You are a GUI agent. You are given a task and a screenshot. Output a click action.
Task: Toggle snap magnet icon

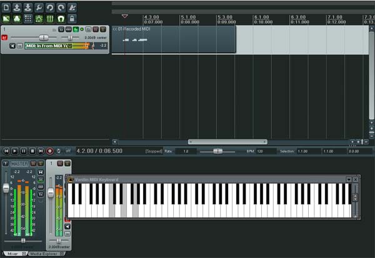pyautogui.click(x=61, y=19)
